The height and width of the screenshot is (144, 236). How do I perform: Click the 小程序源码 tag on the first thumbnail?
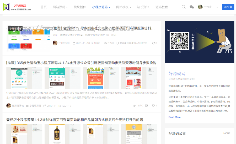(15, 28)
